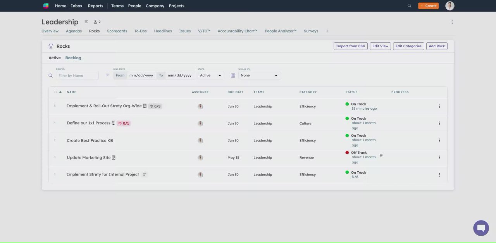Image resolution: width=496 pixels, height=243 pixels.
Task: Click Import from CSV button
Action: tap(350, 46)
